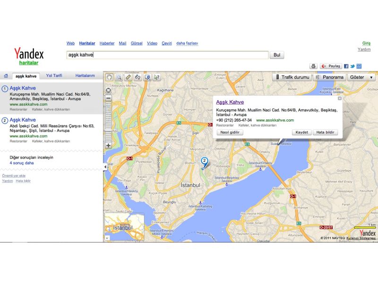The width and height of the screenshot is (378, 283).
Task: Open the Haritalarım tab
Action: coord(85,76)
